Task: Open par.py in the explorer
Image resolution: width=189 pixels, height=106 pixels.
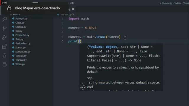Action: click(19, 31)
